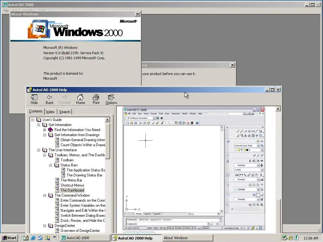Collapse the DesignCenter node
This screenshot has width=323, height=242.
click(x=44, y=226)
